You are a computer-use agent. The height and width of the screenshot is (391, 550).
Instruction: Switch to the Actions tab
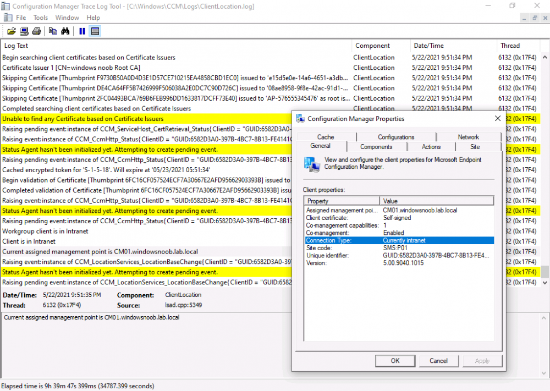[x=431, y=147]
